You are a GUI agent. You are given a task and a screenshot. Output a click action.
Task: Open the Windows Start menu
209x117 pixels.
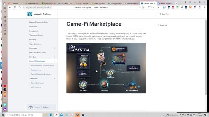[x=3, y=115]
